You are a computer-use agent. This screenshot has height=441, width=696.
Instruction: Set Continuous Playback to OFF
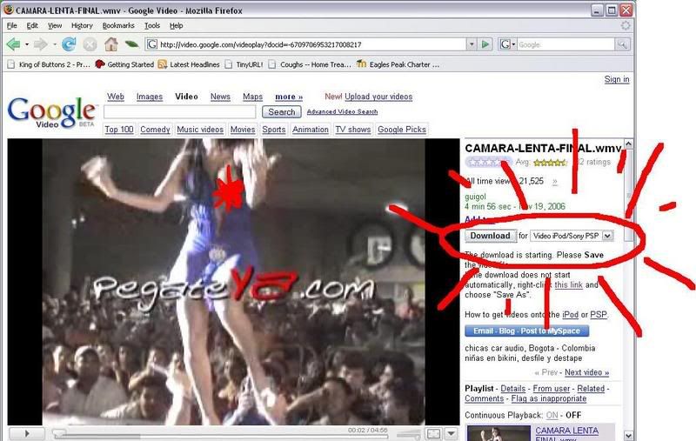(x=573, y=415)
